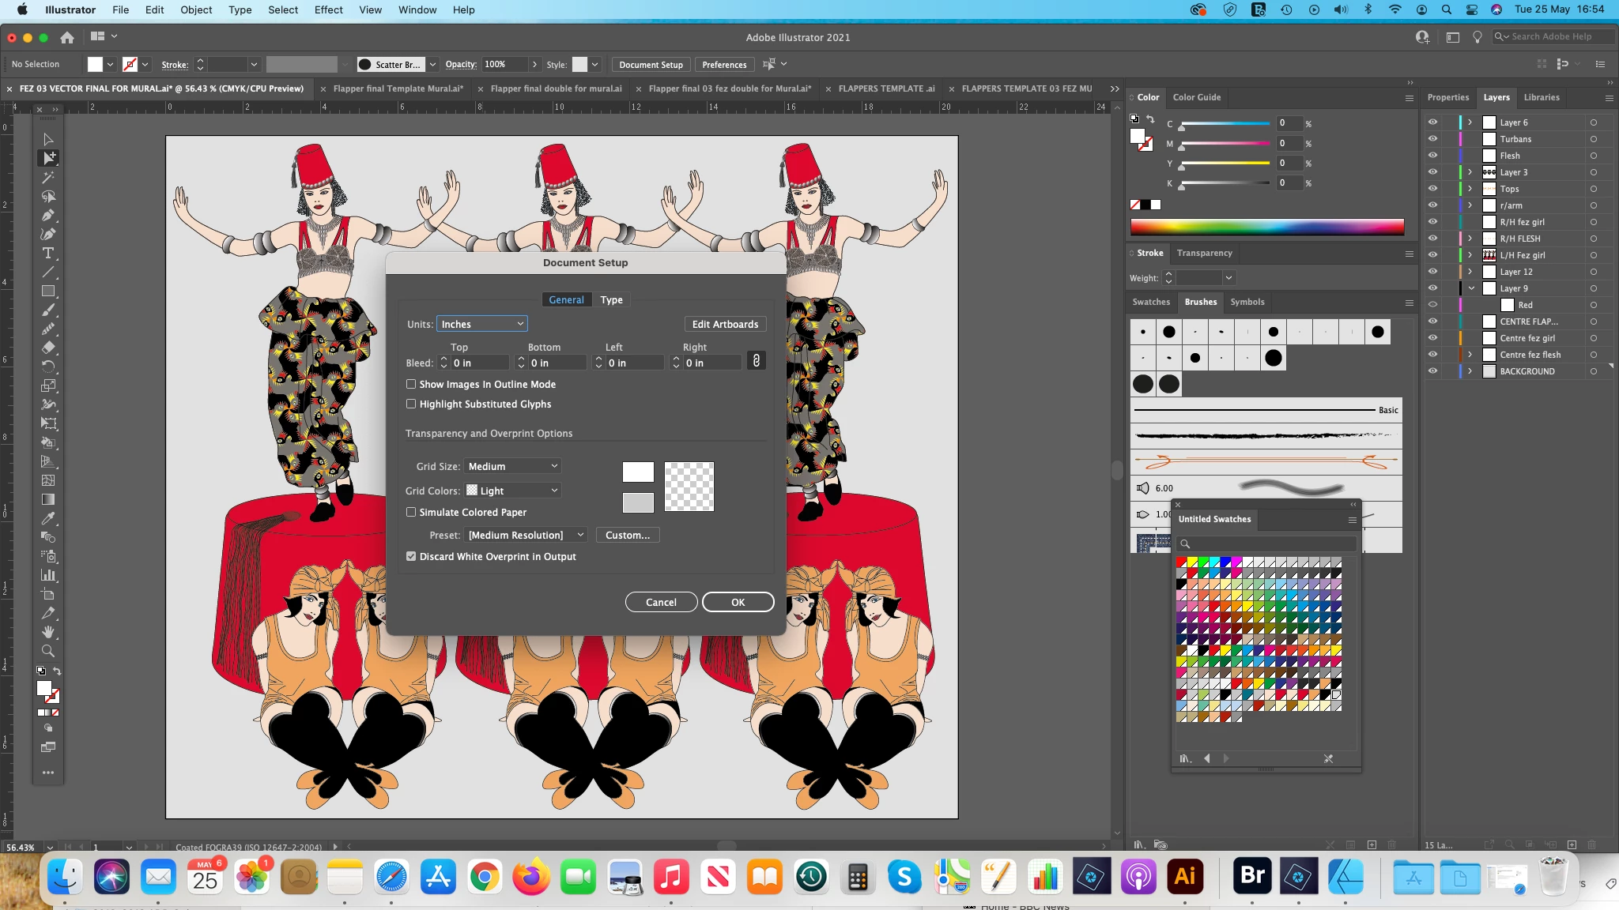The image size is (1619, 910).
Task: Click the Edit Artboards button
Action: [725, 324]
